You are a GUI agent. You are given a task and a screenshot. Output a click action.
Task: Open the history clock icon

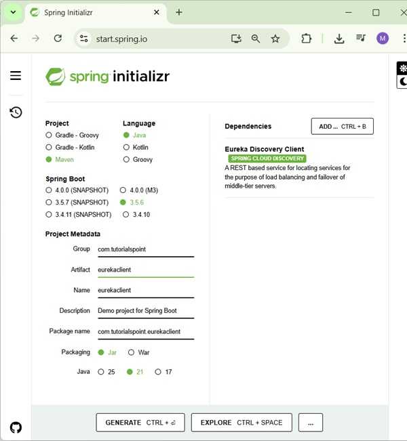coord(16,112)
